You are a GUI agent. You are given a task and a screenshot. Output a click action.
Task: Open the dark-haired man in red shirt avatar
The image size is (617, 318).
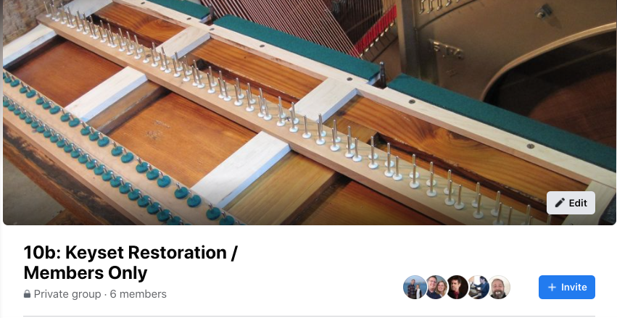click(457, 287)
